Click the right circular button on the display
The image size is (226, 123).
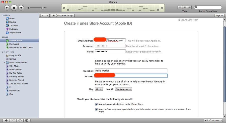[x=162, y=8]
